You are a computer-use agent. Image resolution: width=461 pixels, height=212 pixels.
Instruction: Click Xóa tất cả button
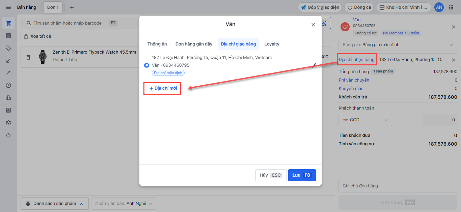tap(37, 36)
